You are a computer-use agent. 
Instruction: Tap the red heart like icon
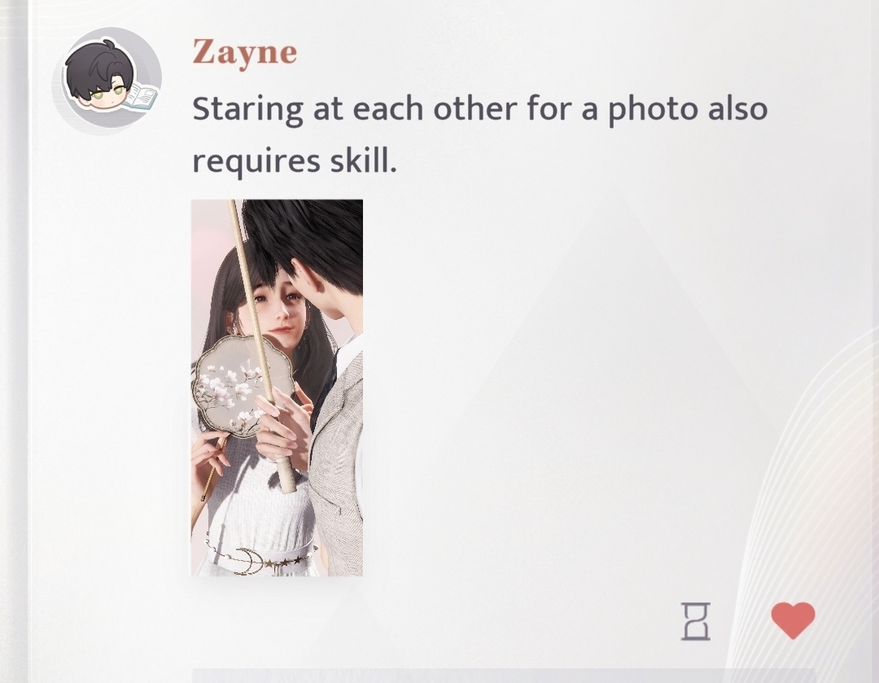coord(793,621)
